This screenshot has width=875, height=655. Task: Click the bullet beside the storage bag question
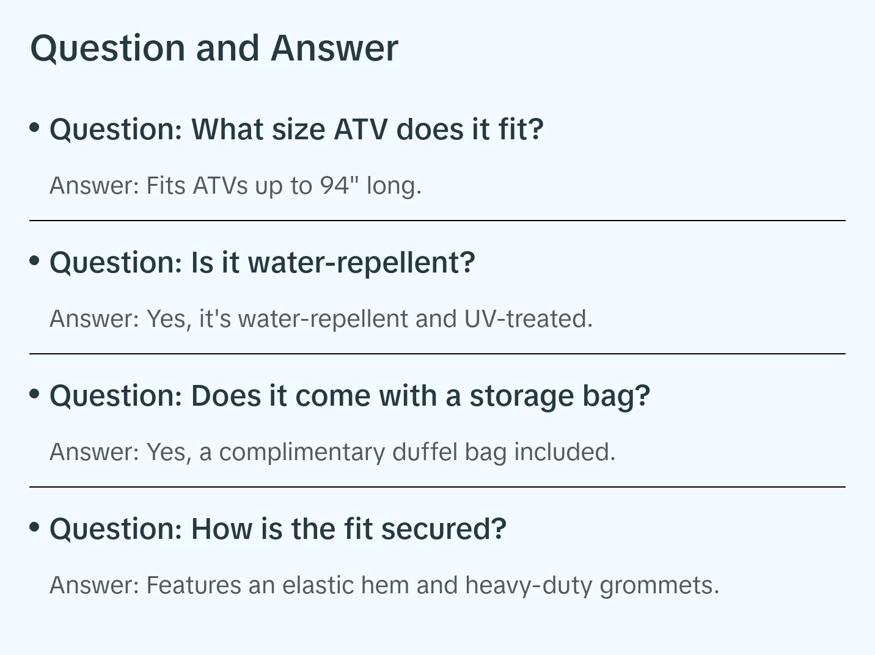[x=35, y=393]
